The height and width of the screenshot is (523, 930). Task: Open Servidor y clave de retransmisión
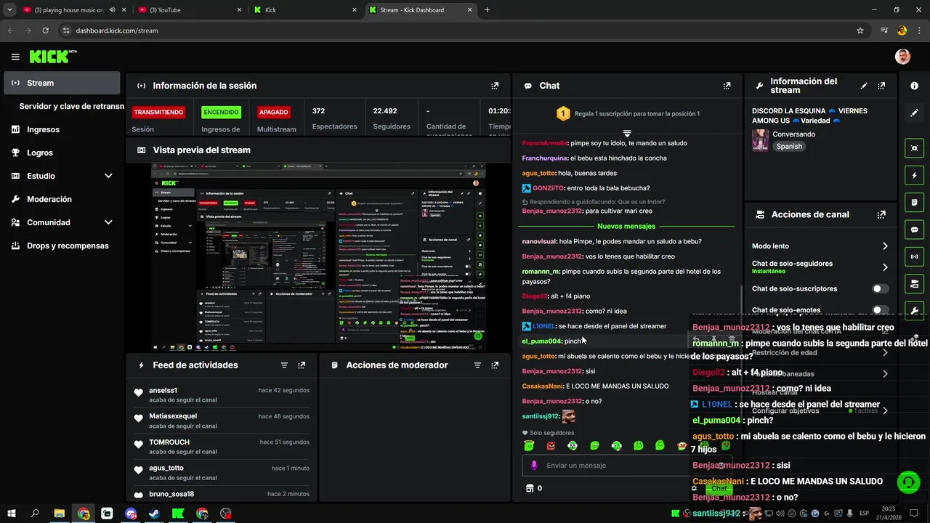tap(71, 106)
